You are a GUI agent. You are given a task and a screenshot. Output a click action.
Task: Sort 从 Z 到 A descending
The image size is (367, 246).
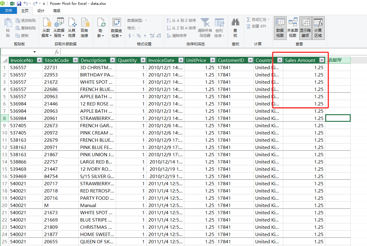(181, 28)
